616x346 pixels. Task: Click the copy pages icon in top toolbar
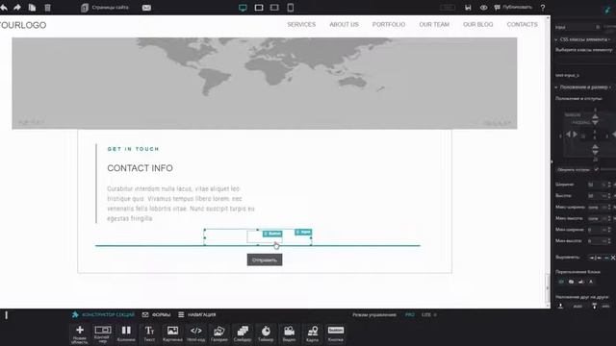click(x=32, y=8)
